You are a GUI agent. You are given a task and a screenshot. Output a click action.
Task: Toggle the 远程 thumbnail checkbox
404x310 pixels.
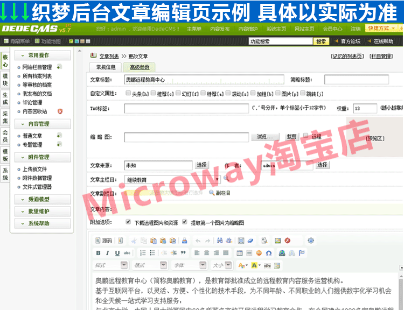coord(305,136)
